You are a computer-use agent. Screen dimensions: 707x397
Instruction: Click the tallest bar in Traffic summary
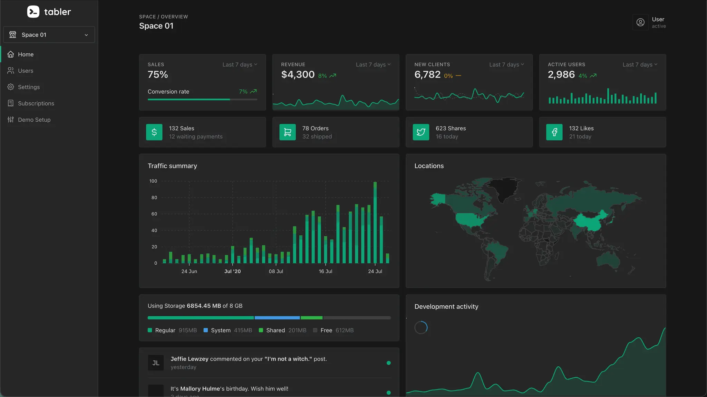(375, 222)
